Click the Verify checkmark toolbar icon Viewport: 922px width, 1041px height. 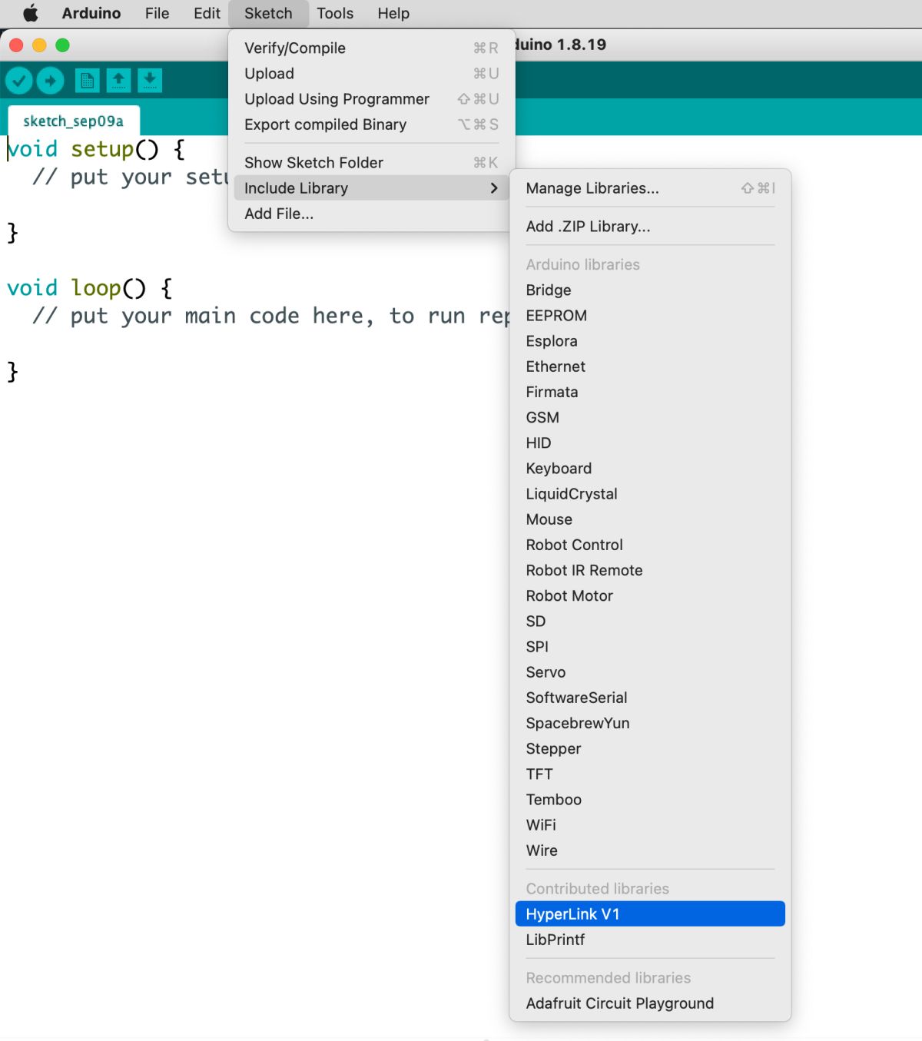[19, 80]
